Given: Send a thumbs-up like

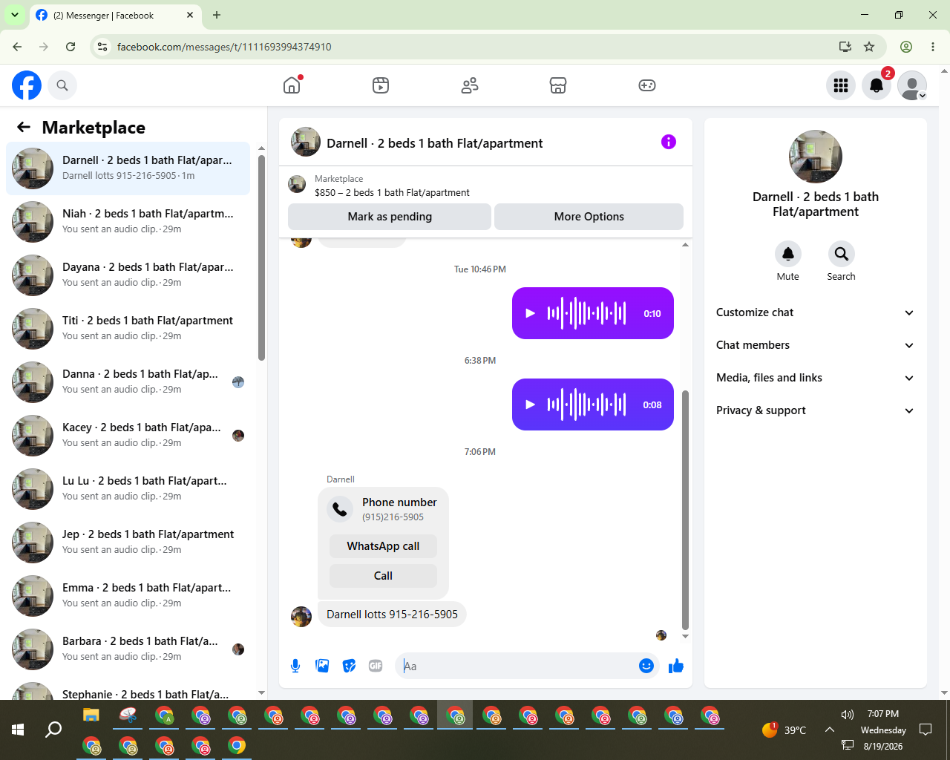Looking at the screenshot, I should click(675, 666).
